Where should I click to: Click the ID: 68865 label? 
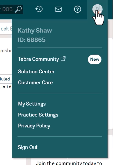(x=31, y=40)
